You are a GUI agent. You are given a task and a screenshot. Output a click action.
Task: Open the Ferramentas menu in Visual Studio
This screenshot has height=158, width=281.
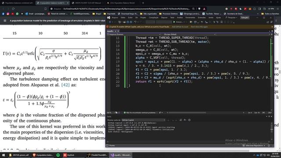(190, 18)
